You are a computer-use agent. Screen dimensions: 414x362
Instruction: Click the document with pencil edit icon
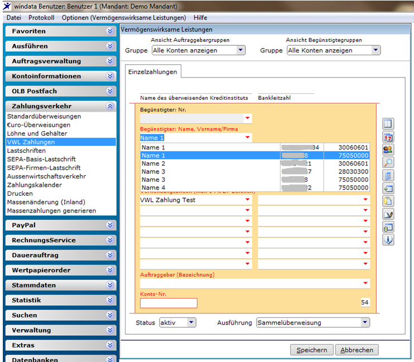point(388,214)
